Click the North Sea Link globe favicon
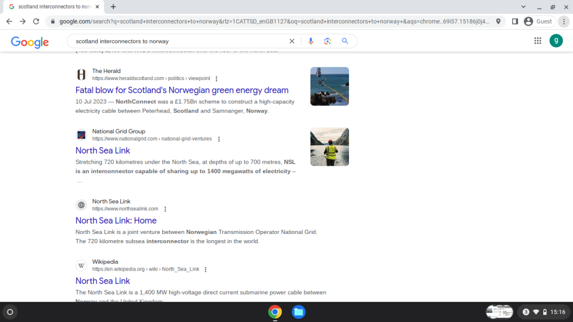This screenshot has width=573, height=322. coord(81,205)
